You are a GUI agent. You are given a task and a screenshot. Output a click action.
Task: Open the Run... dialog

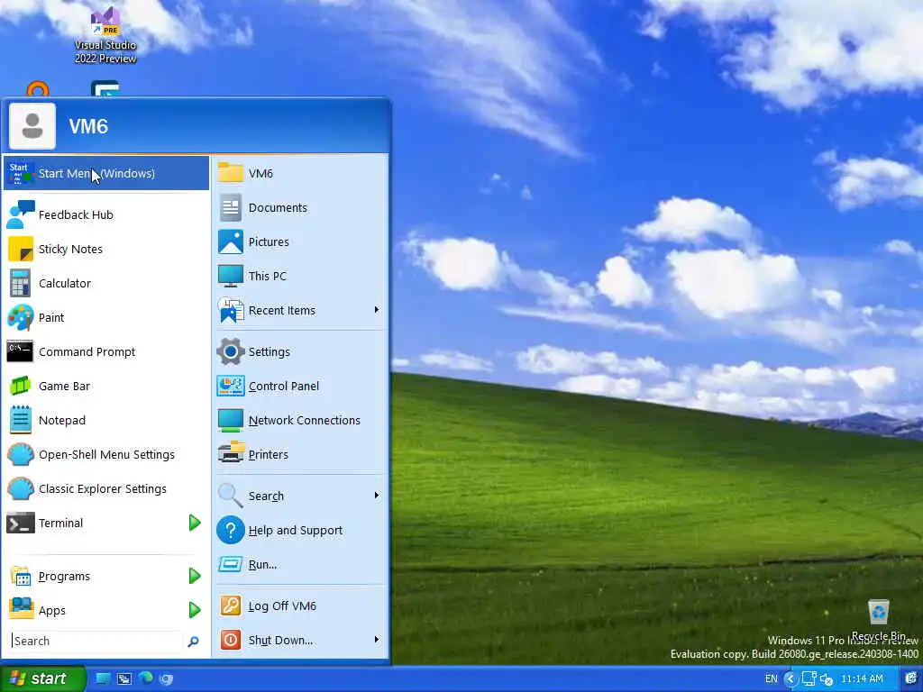[x=300, y=564]
